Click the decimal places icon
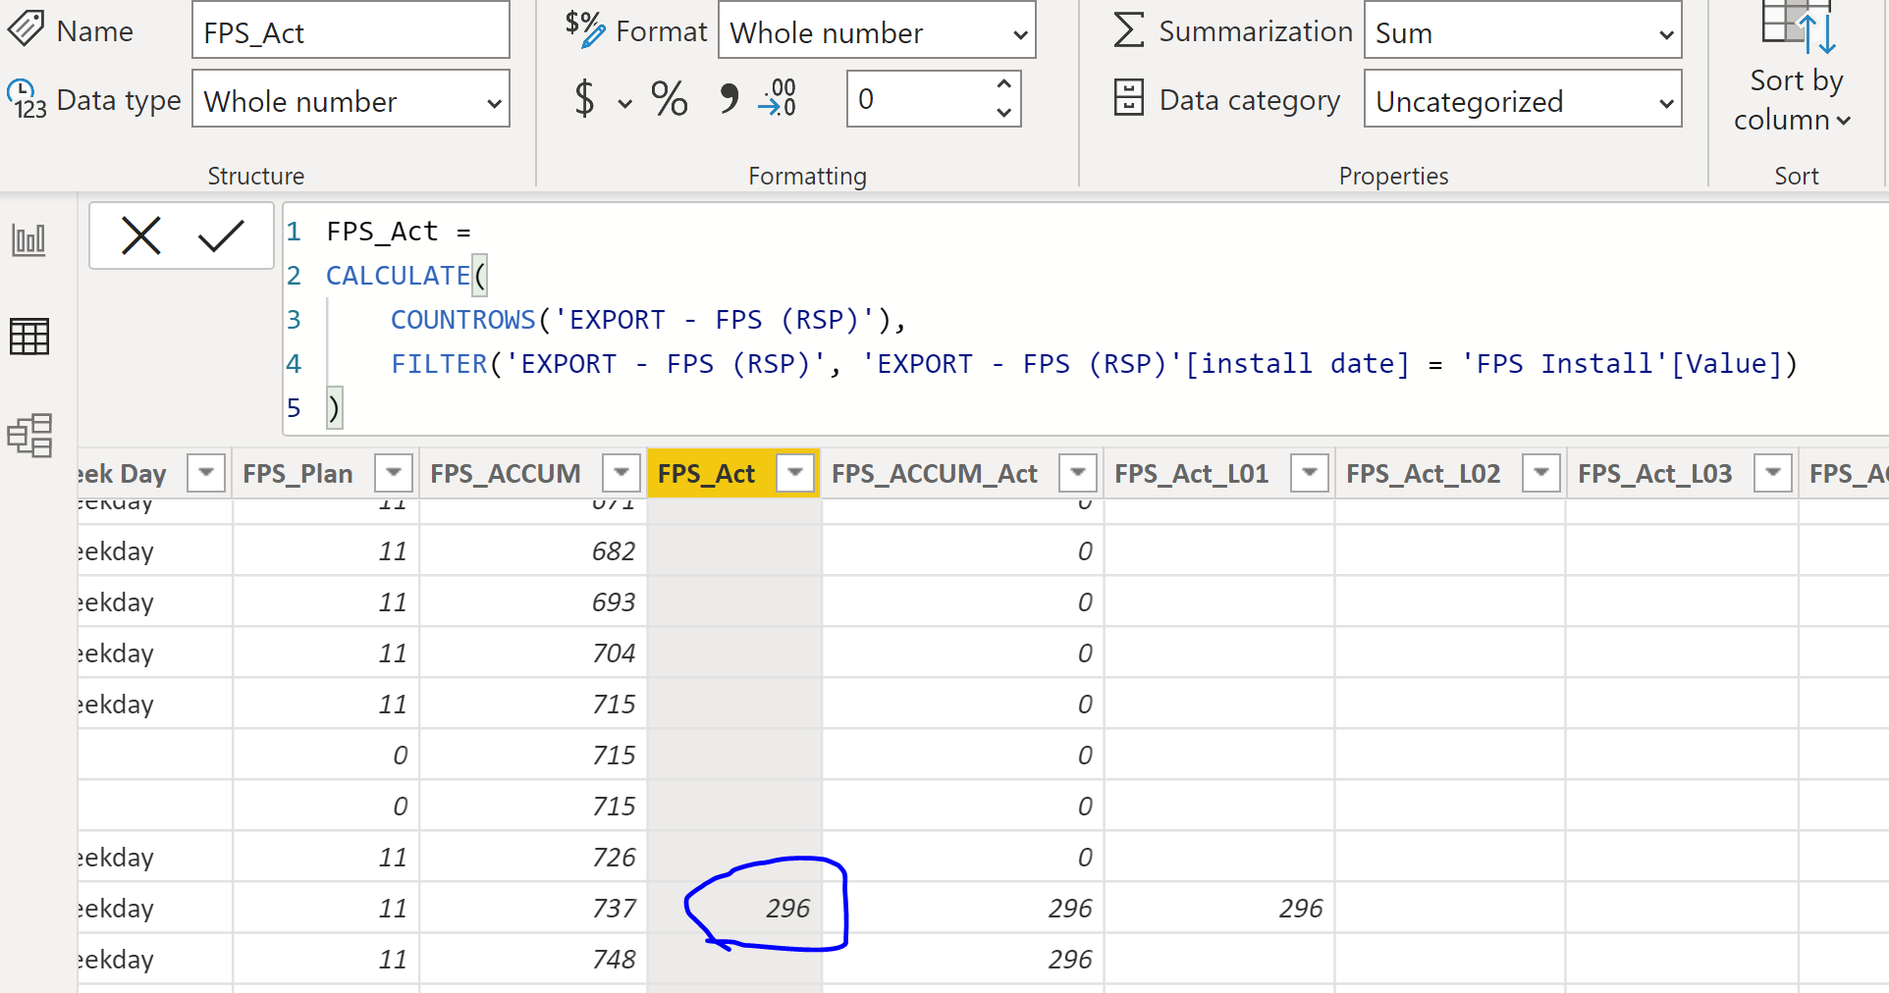The image size is (1889, 993). pos(778,99)
